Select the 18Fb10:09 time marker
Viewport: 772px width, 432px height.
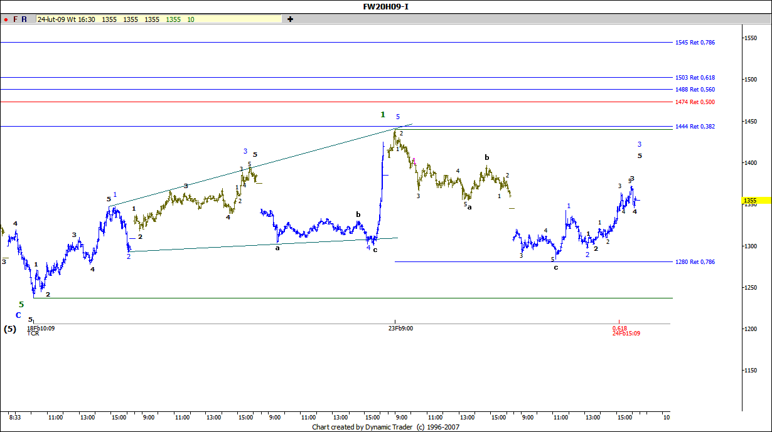40,328
